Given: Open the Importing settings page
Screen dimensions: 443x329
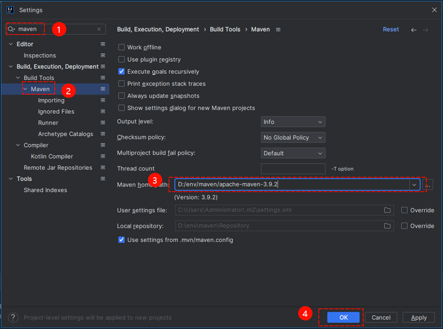Looking at the screenshot, I should coord(51,100).
